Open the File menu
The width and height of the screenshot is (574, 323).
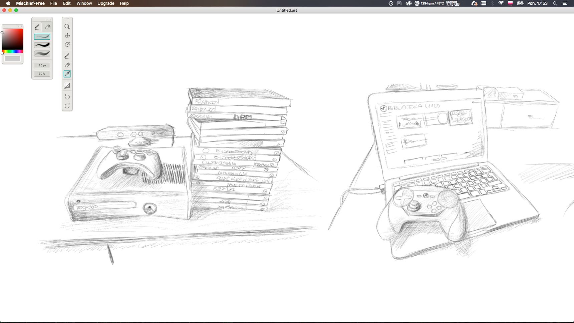coord(53,3)
